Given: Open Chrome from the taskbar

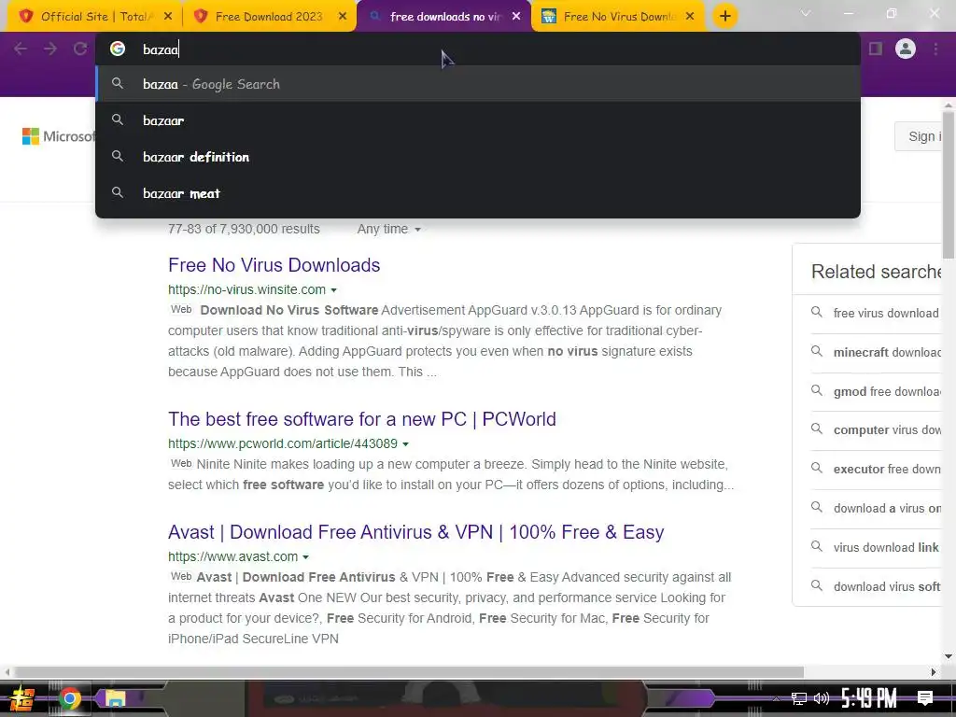Looking at the screenshot, I should pyautogui.click(x=69, y=698).
